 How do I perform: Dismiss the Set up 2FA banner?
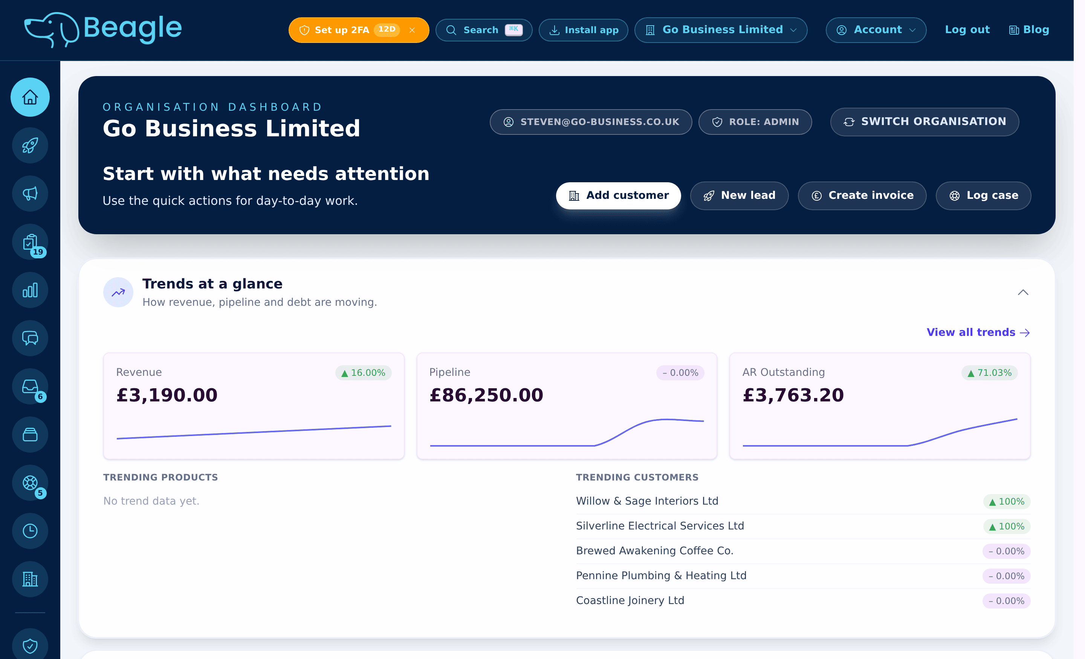pos(412,30)
